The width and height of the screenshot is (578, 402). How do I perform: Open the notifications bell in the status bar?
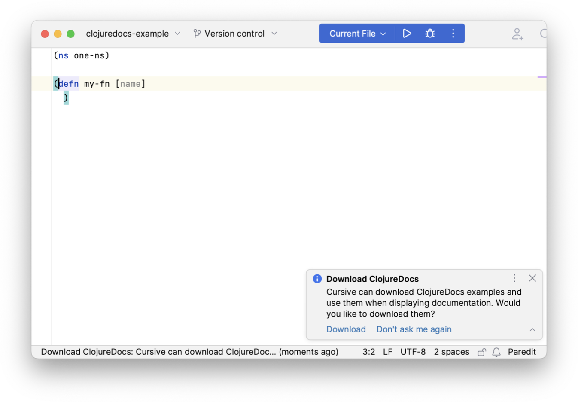pos(496,352)
